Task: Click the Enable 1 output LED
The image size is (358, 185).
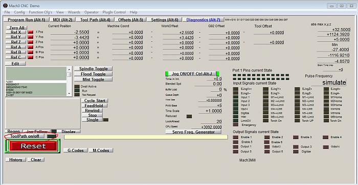Action: tap(235, 137)
